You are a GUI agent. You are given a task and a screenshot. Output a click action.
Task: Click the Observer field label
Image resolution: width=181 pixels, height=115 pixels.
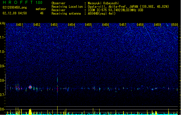coord(58,3)
